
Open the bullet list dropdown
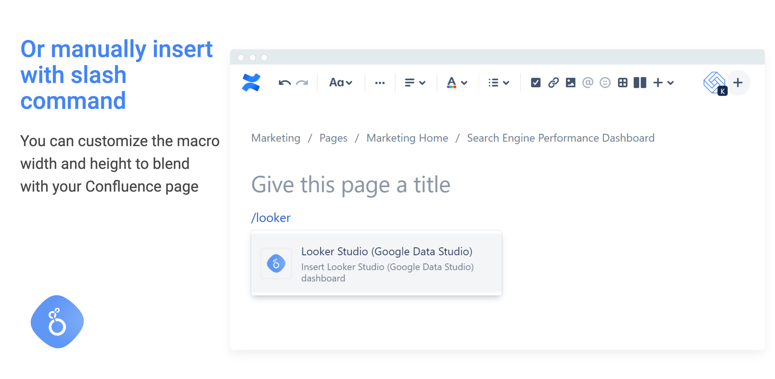[499, 83]
